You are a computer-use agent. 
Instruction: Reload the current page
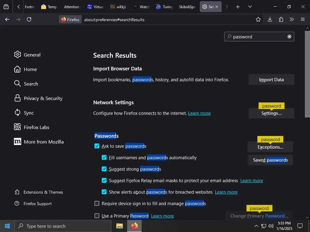29,19
